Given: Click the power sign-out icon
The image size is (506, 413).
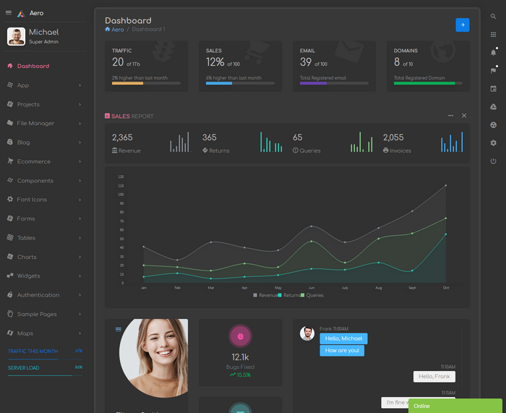Looking at the screenshot, I should point(493,161).
